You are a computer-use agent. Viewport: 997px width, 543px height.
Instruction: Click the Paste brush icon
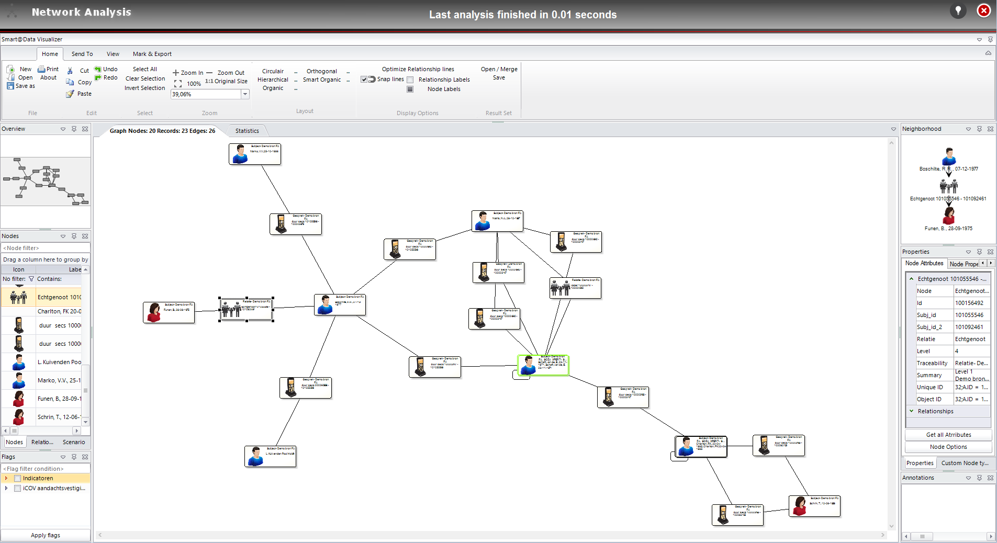click(x=70, y=94)
